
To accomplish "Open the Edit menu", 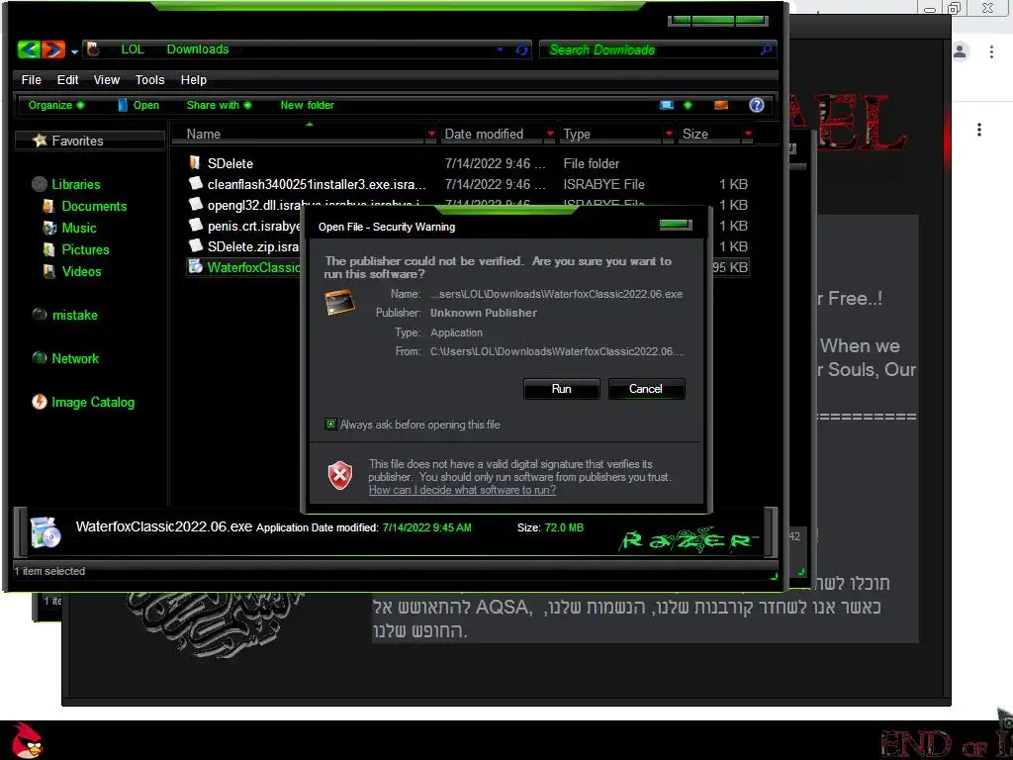I will tap(67, 79).
